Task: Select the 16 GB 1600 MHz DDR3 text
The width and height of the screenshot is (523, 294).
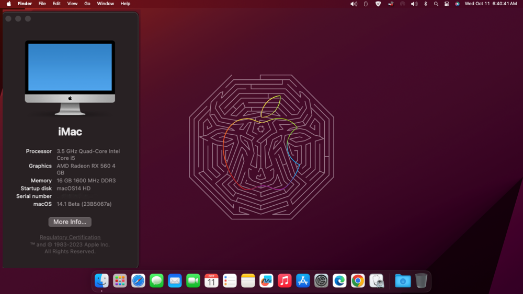Action: pos(86,181)
